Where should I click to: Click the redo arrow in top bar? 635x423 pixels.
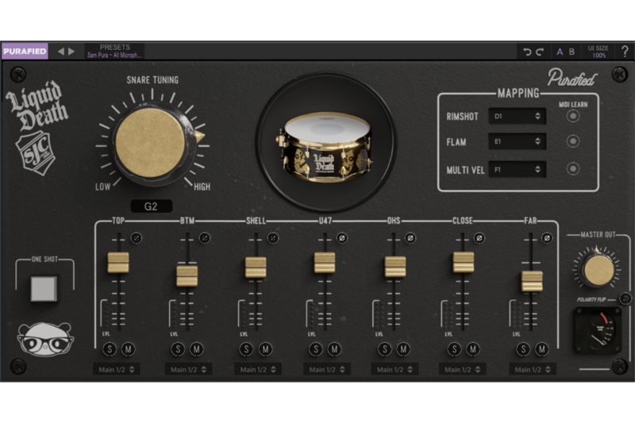(540, 52)
